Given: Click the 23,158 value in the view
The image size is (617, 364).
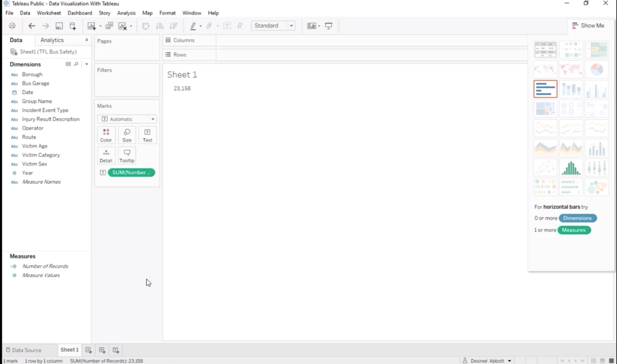Looking at the screenshot, I should pyautogui.click(x=182, y=88).
